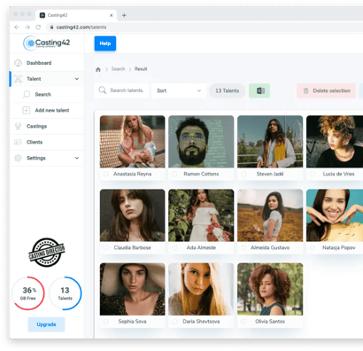Open Clients in the sidebar
This screenshot has width=363, height=351.
(47, 142)
